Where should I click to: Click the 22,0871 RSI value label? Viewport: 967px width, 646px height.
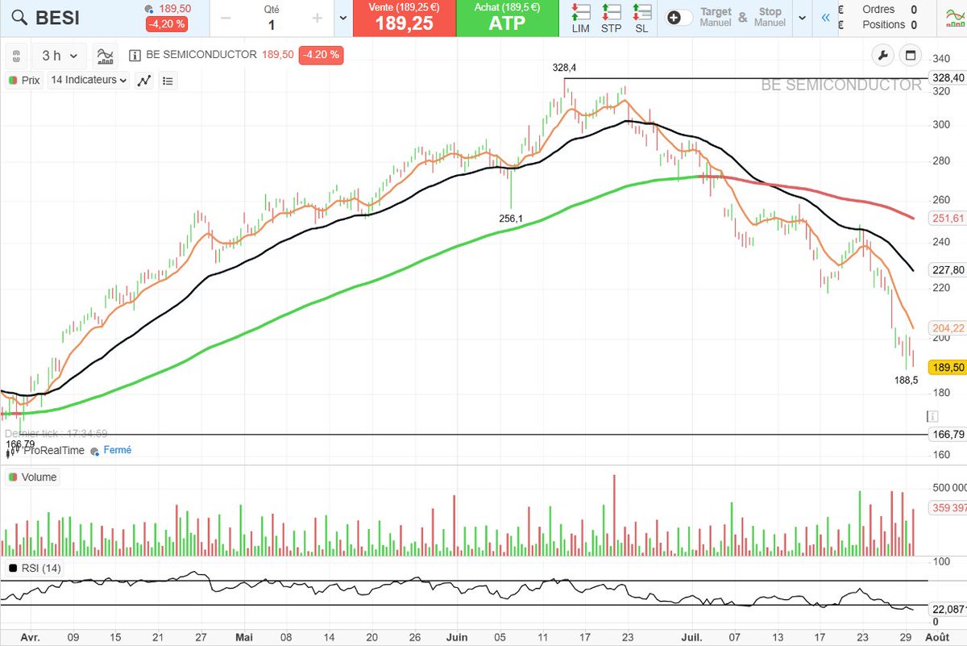point(948,609)
